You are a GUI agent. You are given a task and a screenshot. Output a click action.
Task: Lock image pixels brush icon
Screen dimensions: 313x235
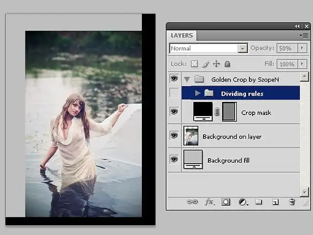pyautogui.click(x=205, y=64)
